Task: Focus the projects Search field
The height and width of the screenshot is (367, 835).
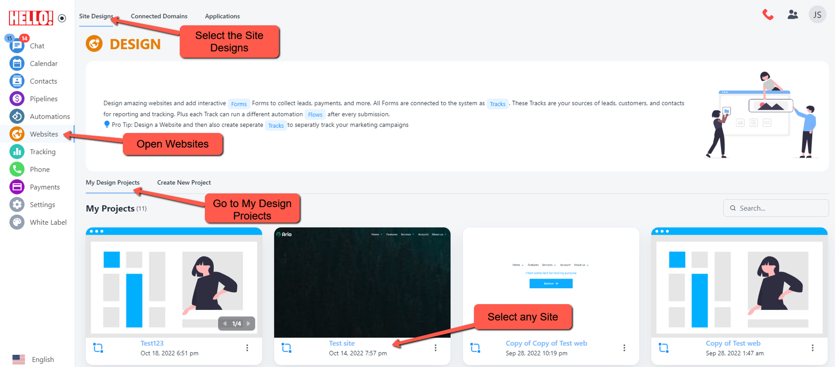Action: (x=776, y=208)
